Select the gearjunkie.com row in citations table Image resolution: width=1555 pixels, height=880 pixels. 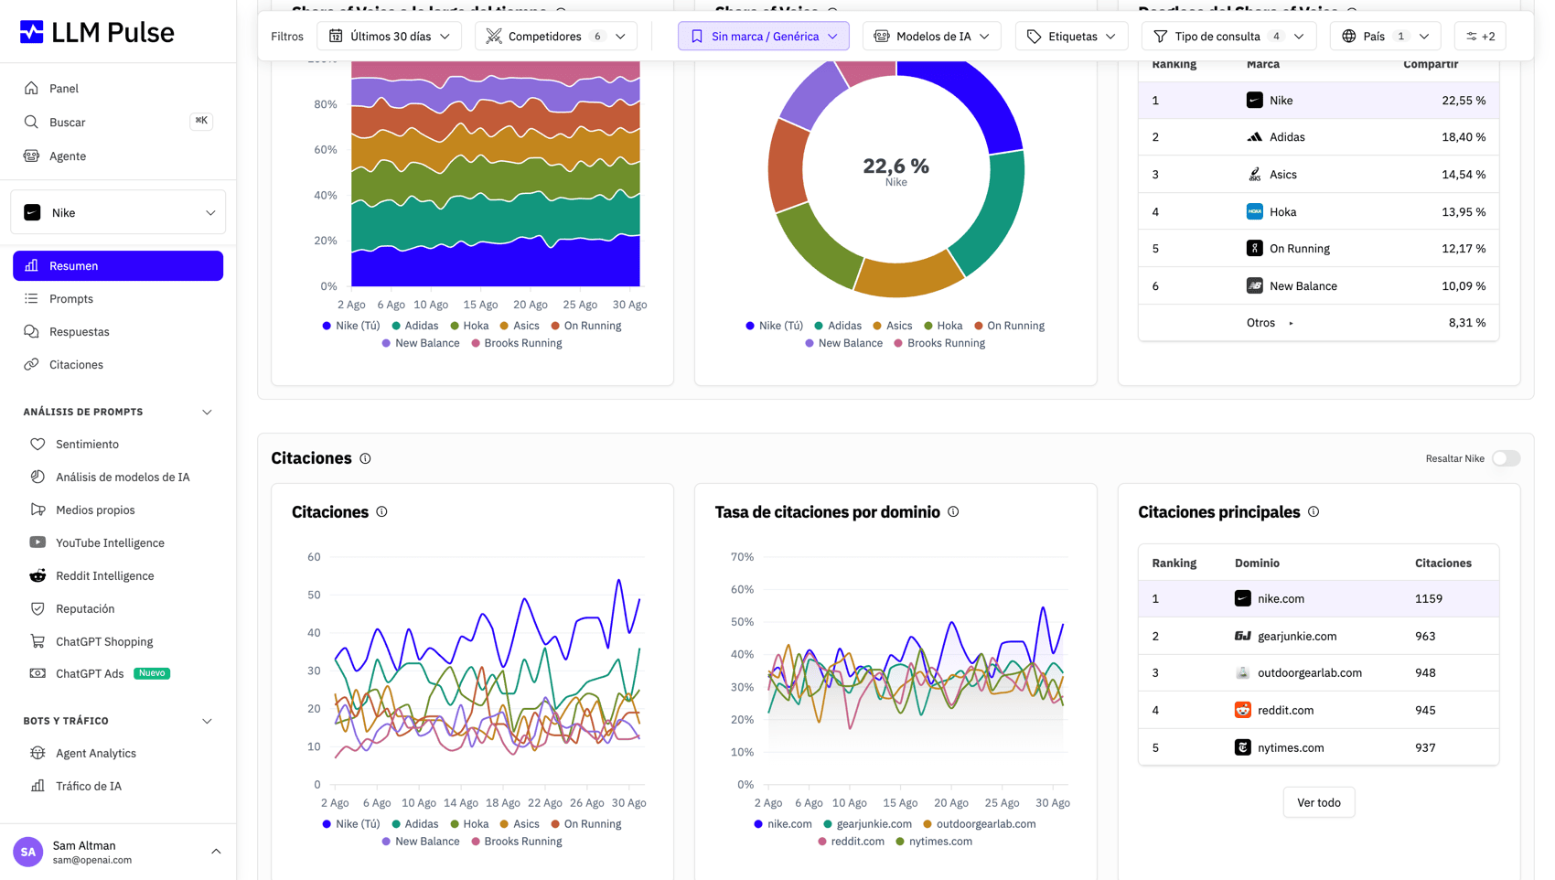1318,636
